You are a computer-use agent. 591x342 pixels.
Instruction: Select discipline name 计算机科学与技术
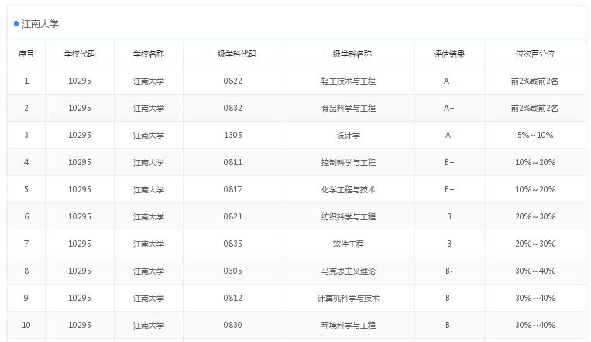point(349,299)
